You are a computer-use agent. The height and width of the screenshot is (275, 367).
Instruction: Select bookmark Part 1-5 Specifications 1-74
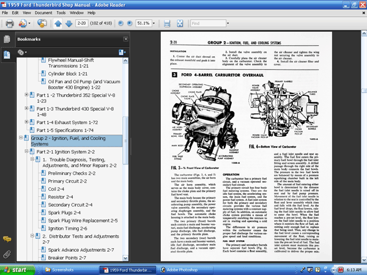65,130
